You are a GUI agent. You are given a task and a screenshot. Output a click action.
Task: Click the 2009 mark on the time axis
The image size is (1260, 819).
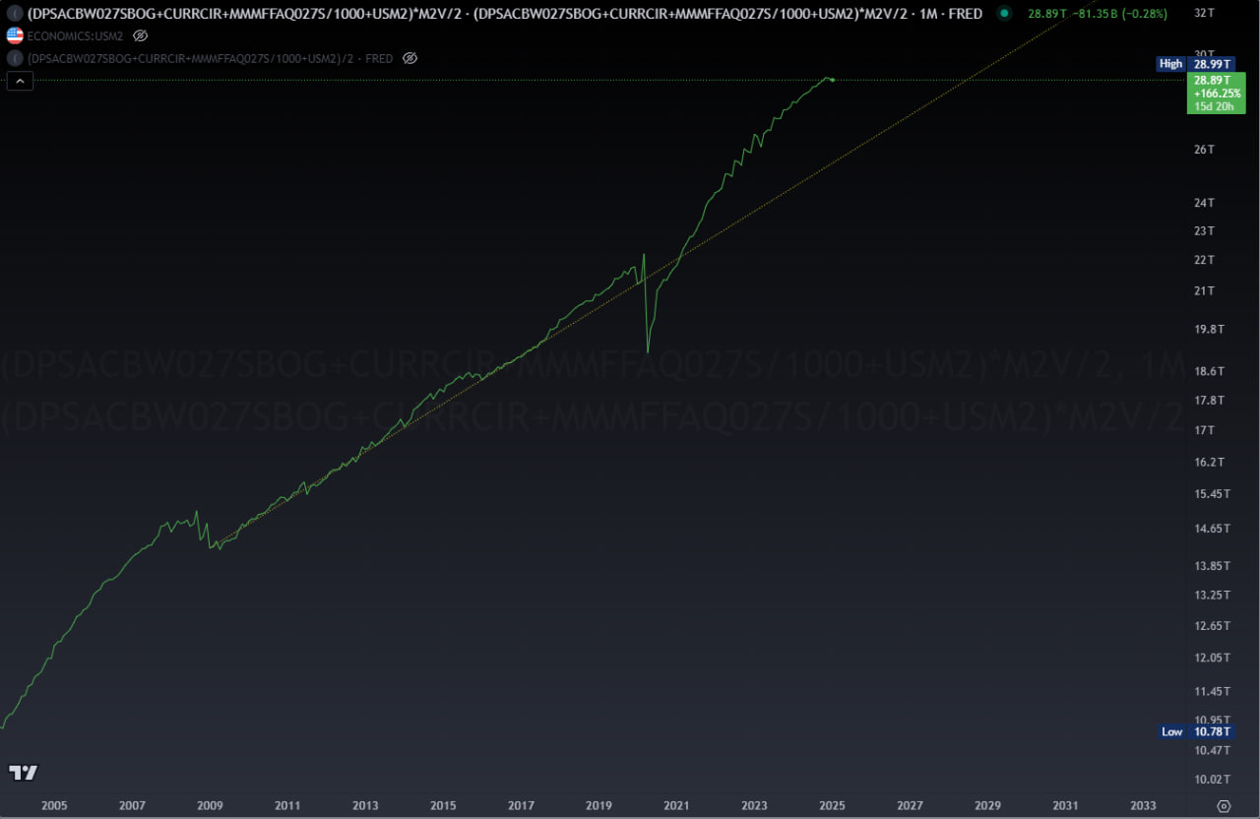tap(210, 805)
